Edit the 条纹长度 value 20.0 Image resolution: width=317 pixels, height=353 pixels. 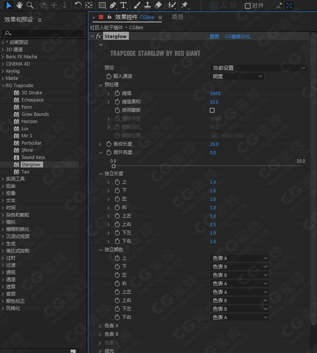coord(214,144)
